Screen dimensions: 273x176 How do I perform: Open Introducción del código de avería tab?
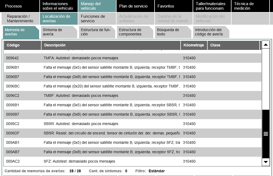coord(211,32)
